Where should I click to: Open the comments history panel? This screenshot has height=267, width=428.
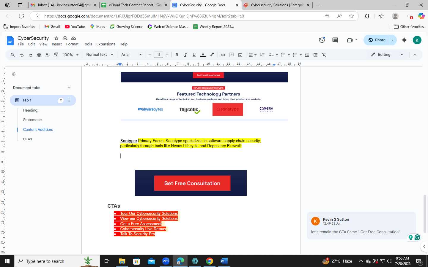tap(335, 40)
